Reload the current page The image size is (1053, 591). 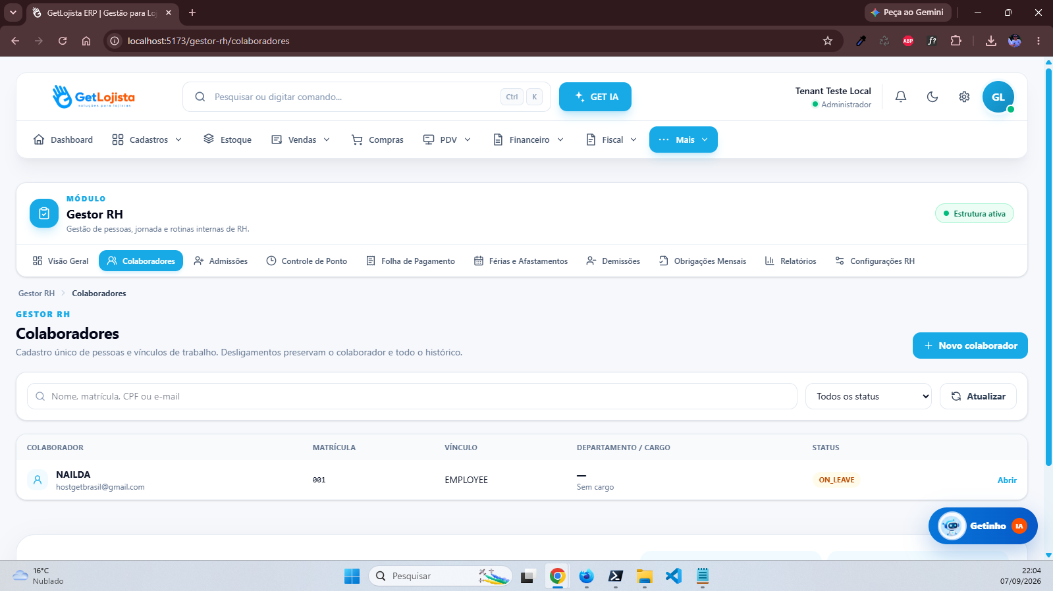click(63, 41)
